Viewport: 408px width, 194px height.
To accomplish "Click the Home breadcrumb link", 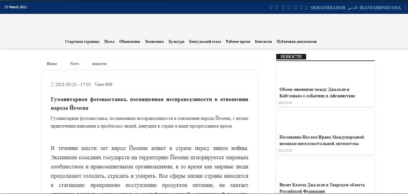I will pos(52,64).
